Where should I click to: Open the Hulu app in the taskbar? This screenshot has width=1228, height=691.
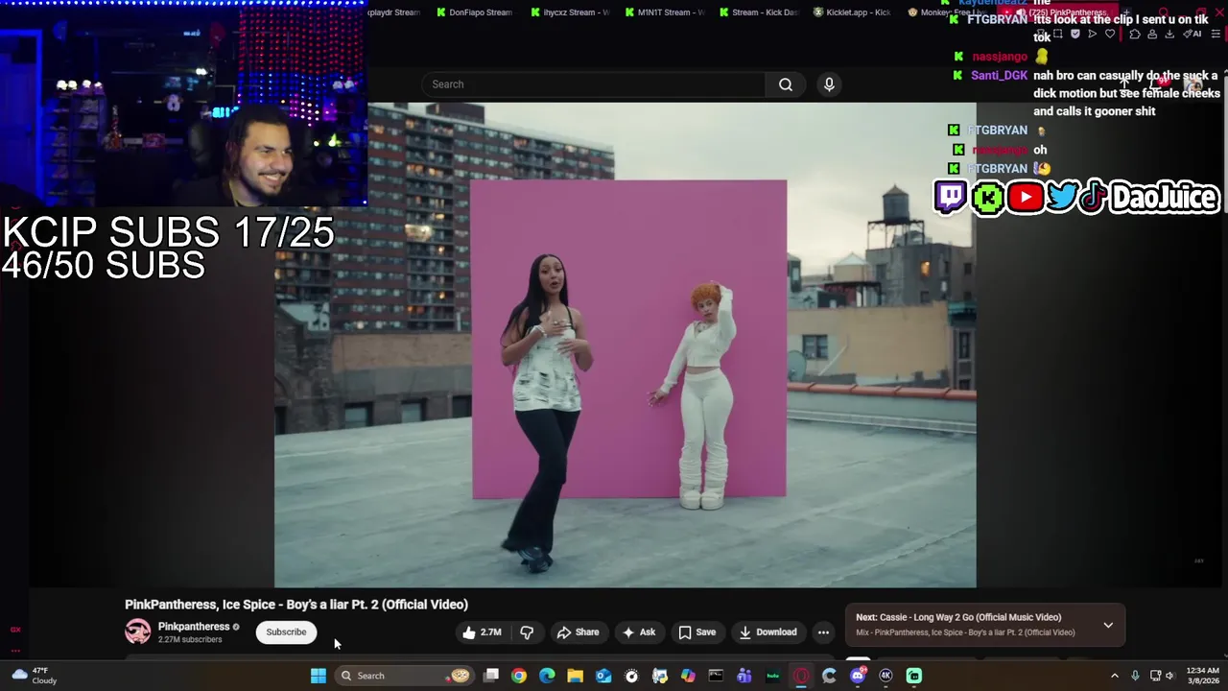(x=772, y=676)
